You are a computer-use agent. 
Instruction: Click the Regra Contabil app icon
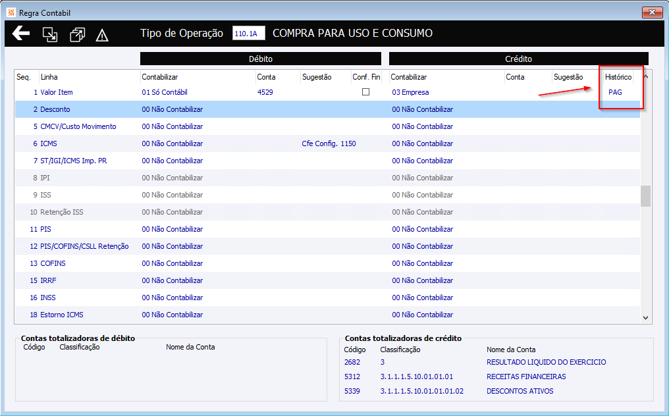tap(11, 13)
